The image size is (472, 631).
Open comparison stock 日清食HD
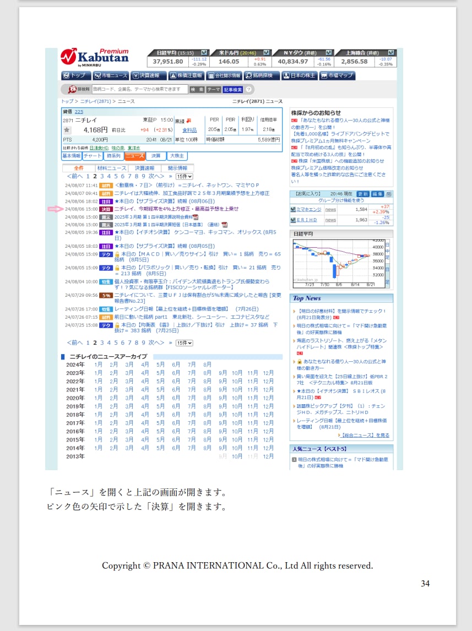tap(99, 148)
